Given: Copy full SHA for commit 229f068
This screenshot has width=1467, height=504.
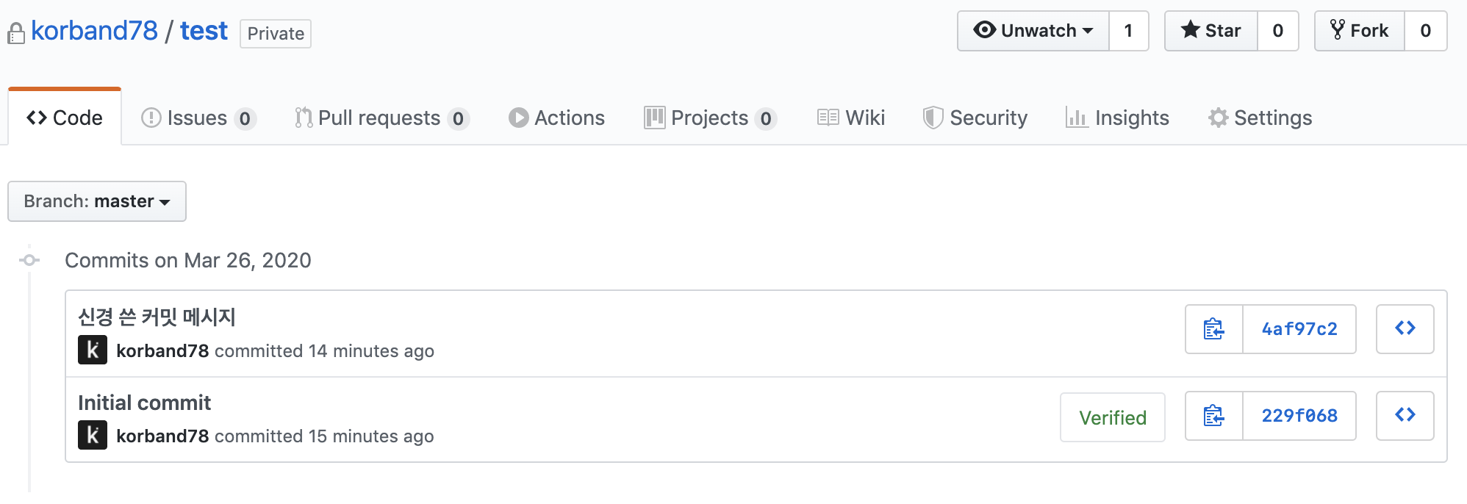Looking at the screenshot, I should tap(1214, 416).
